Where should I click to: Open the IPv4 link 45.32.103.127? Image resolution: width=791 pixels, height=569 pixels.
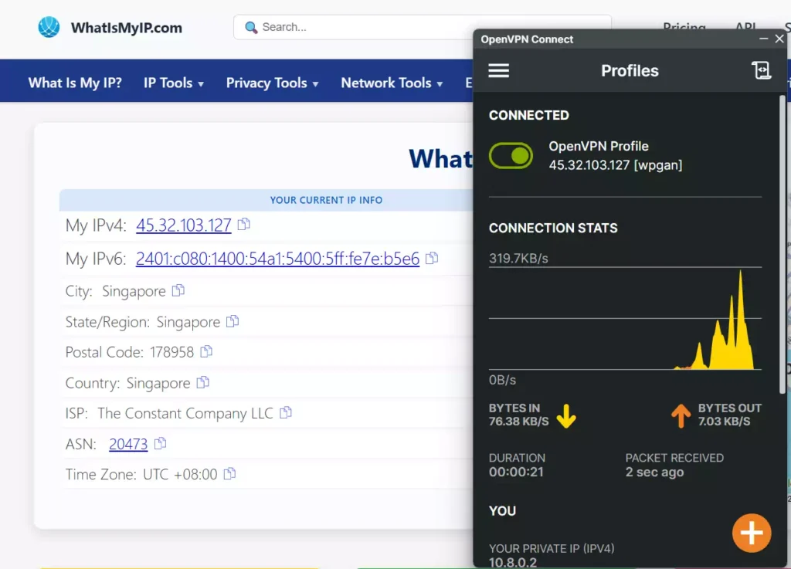pos(184,225)
